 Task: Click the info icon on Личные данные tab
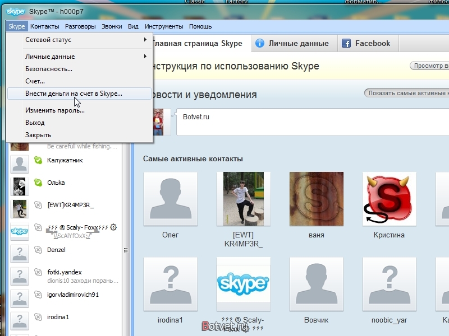(260, 43)
